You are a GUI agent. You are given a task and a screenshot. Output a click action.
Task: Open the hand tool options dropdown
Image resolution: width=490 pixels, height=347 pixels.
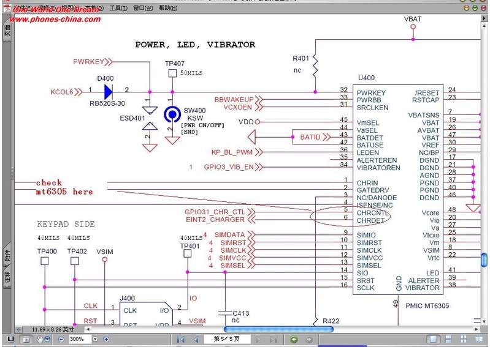(x=47, y=339)
